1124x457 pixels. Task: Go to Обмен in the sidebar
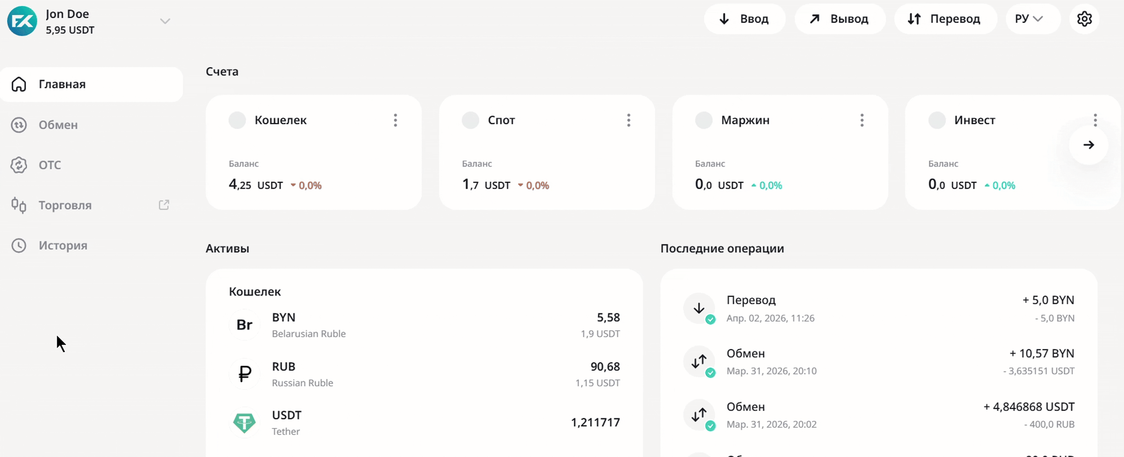(58, 125)
